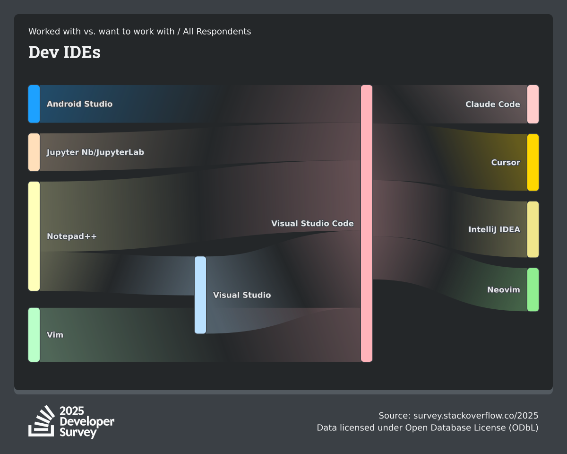Viewport: 567px width, 454px height.
Task: Click the pink Visual Studio Code node bar
Action: coord(367,223)
